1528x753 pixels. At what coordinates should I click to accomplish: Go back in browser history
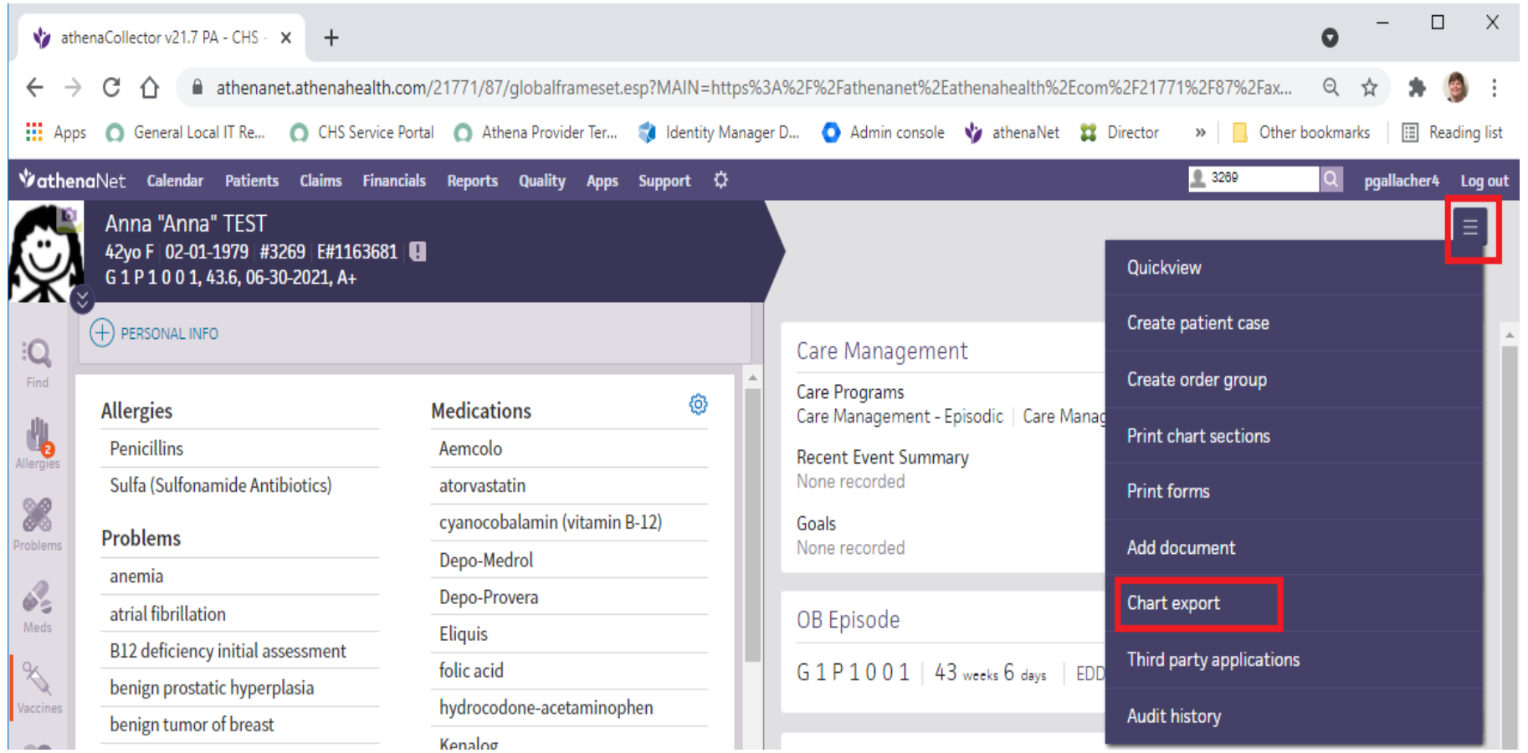pos(34,87)
